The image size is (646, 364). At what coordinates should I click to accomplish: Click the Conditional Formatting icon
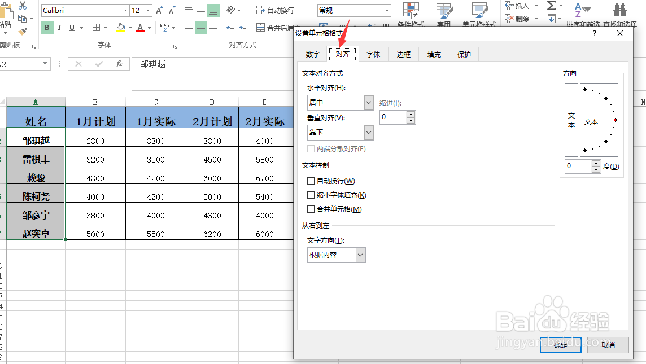click(411, 11)
